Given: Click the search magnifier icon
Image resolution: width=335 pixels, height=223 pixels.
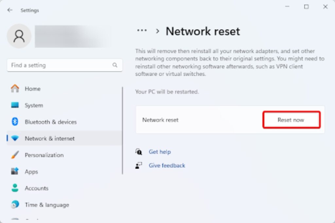Looking at the screenshot, I should point(115,65).
